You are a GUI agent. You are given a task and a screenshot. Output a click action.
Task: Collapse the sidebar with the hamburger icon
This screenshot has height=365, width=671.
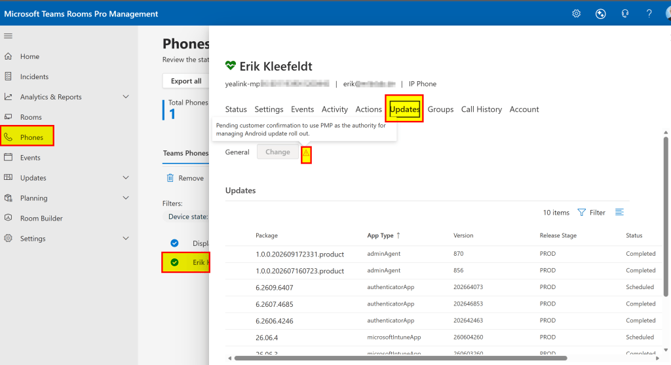8,36
